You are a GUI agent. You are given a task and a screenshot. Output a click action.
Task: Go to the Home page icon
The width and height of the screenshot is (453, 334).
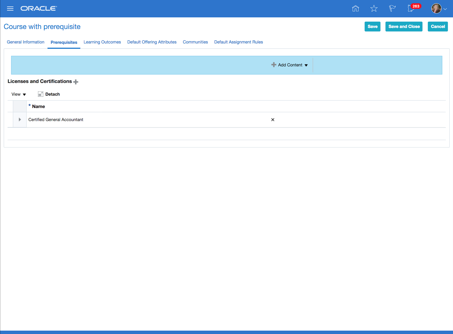coord(355,9)
